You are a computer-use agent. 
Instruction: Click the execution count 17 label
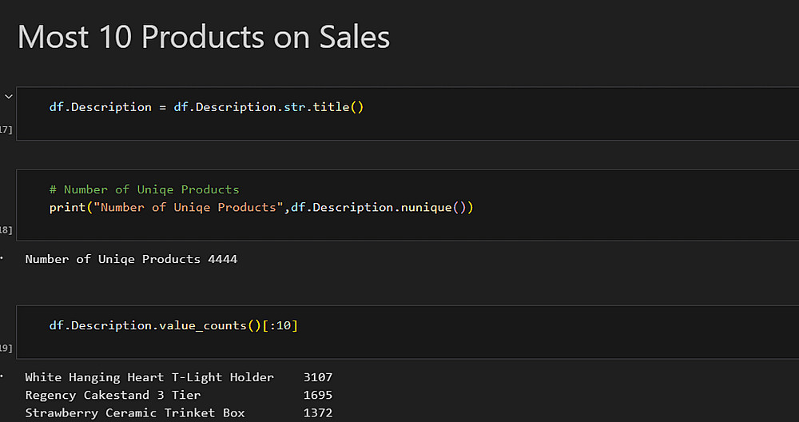6,129
